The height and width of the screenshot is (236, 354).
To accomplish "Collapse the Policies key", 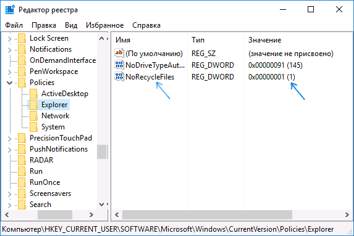I will 9,83.
